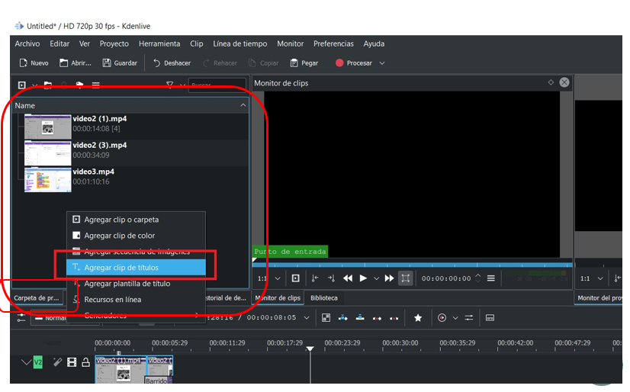Switch to the Carpeta de proyecto tab

point(37,298)
